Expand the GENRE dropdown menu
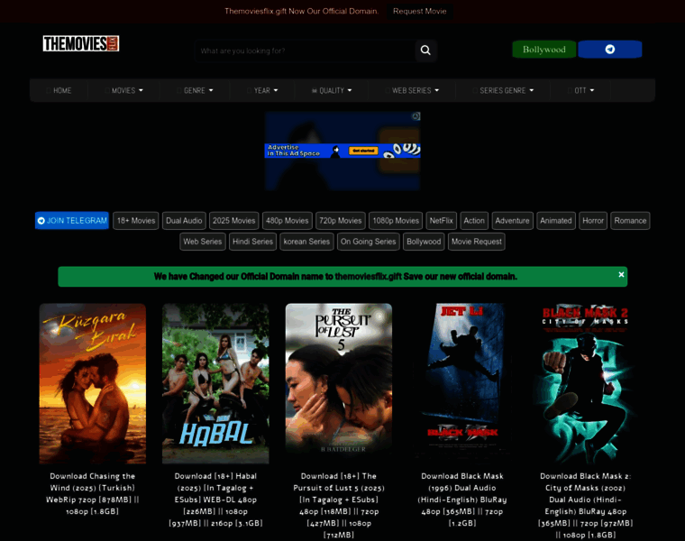 coord(195,90)
